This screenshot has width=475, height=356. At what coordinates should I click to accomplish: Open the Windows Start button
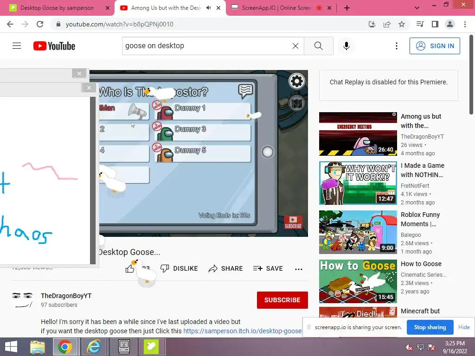[11, 347]
